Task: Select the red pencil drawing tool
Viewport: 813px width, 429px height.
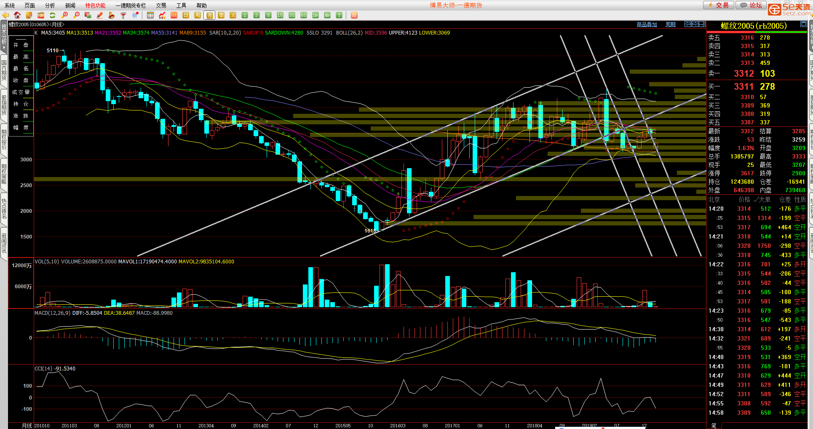Action: click(x=100, y=15)
